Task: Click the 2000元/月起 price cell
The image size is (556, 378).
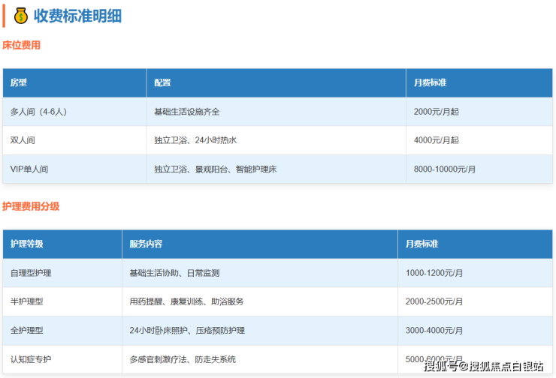Action: [436, 112]
